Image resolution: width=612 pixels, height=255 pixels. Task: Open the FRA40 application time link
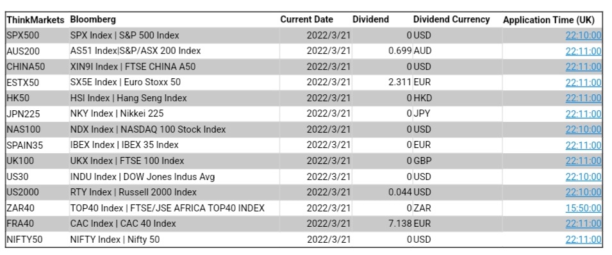click(x=584, y=224)
